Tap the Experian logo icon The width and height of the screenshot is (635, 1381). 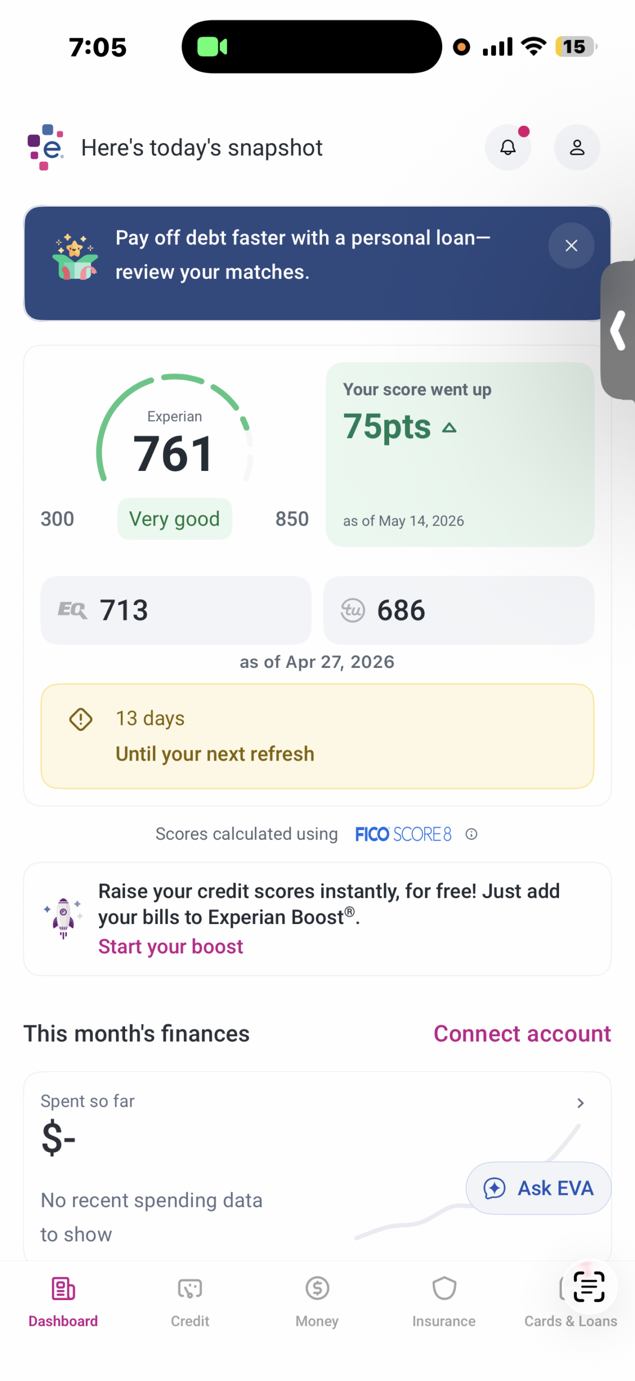click(x=46, y=147)
